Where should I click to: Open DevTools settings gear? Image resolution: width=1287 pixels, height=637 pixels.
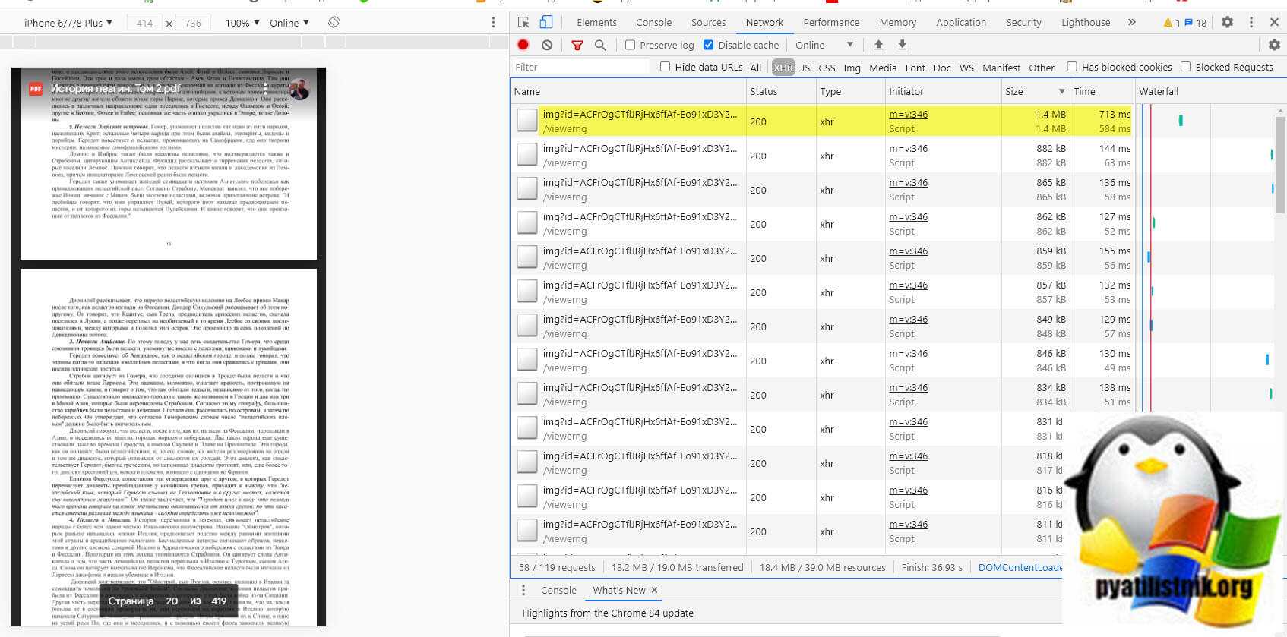click(1227, 22)
